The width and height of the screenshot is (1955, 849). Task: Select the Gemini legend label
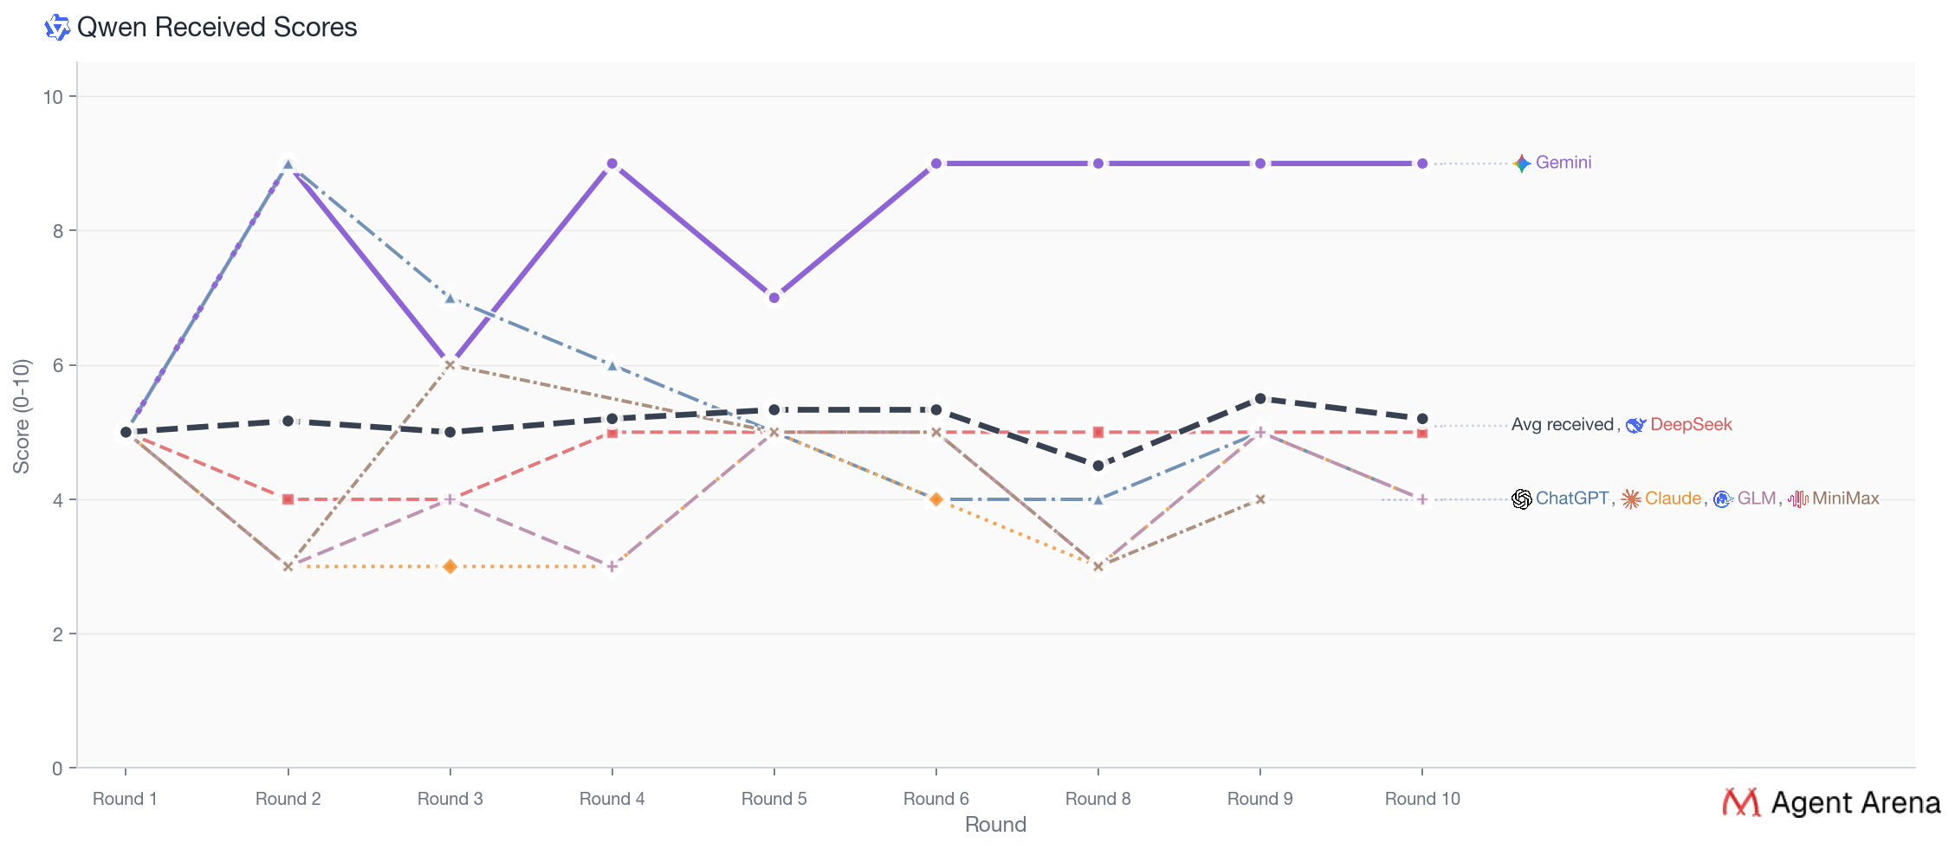pyautogui.click(x=1563, y=163)
